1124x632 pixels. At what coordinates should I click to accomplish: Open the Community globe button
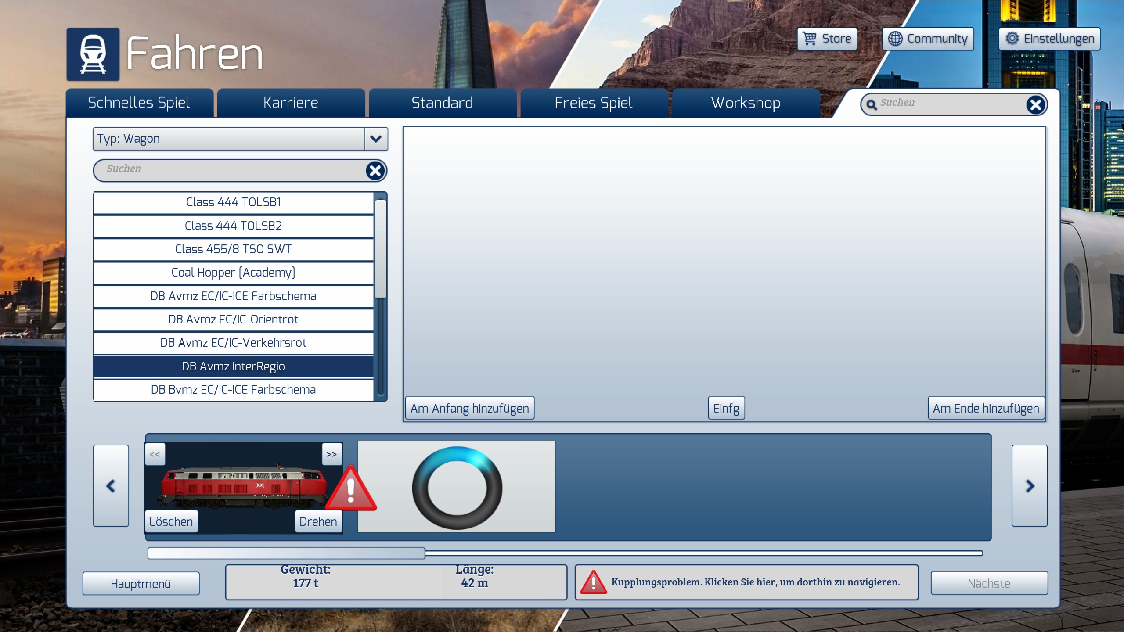pos(928,39)
